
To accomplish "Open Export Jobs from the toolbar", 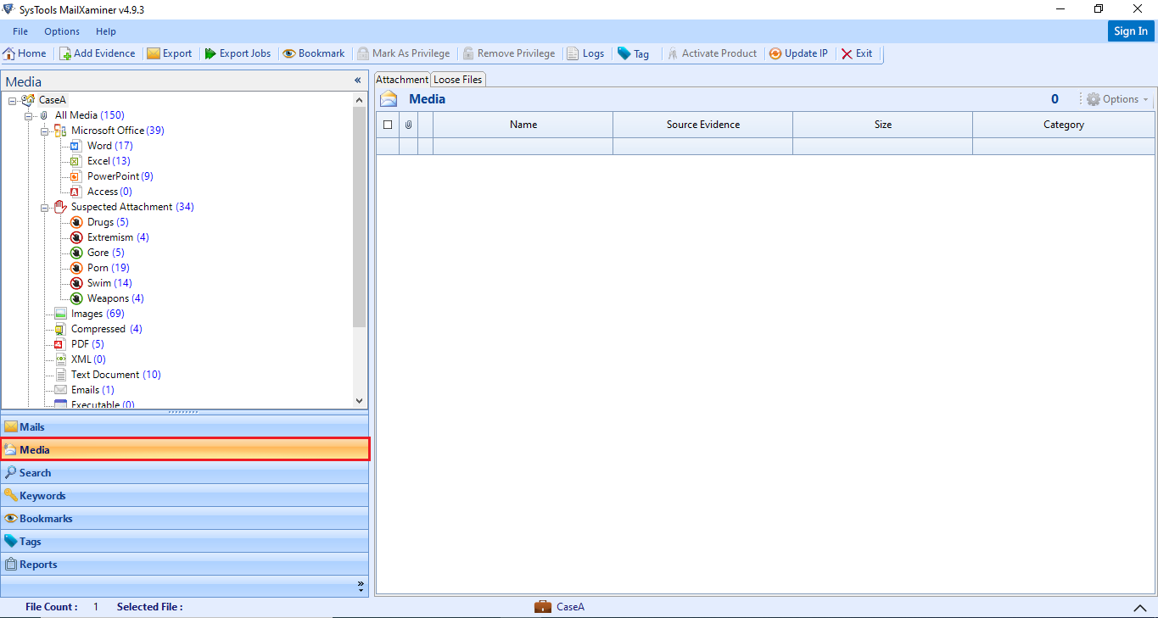I will (238, 53).
